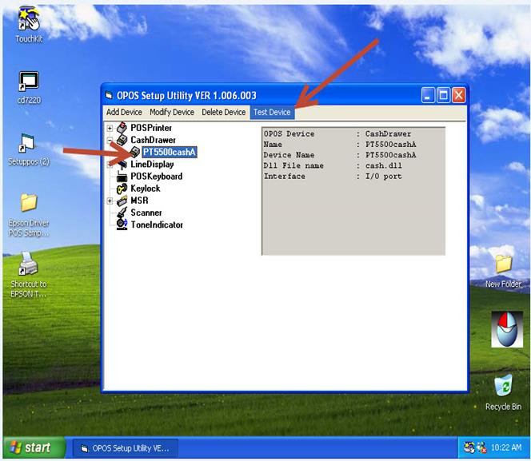The image size is (531, 461).
Task: Select the MSR label in tree
Action: pos(139,201)
